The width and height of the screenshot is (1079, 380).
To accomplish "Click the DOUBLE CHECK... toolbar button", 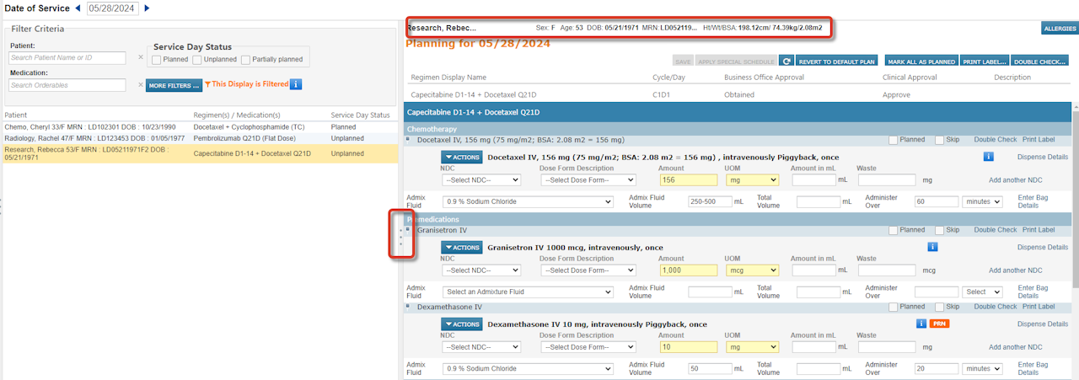I will (1040, 62).
